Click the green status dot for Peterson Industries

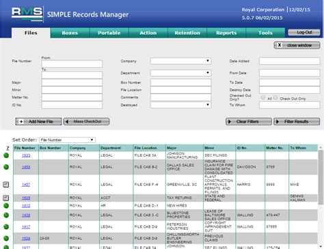tap(6, 226)
